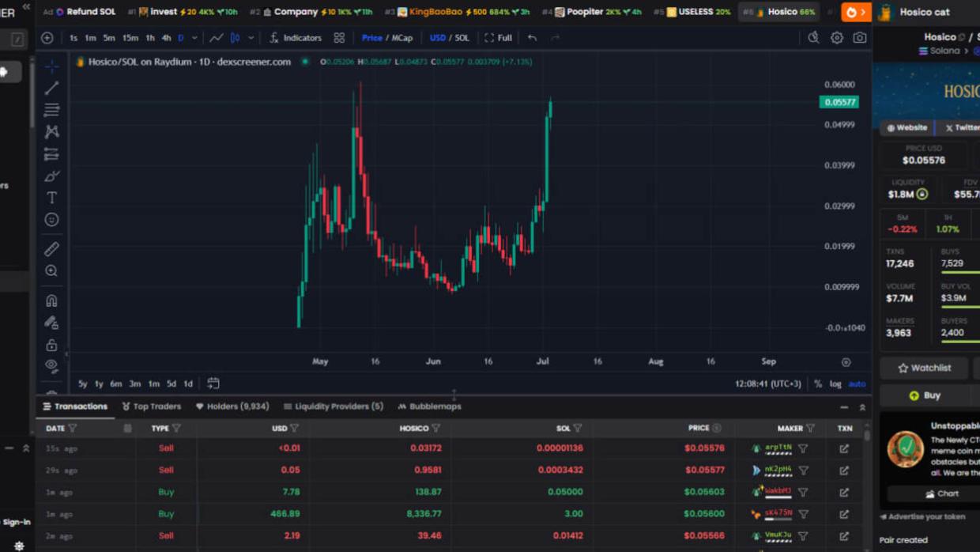
Task: Filter transactions by SOL amount
Action: click(x=578, y=429)
